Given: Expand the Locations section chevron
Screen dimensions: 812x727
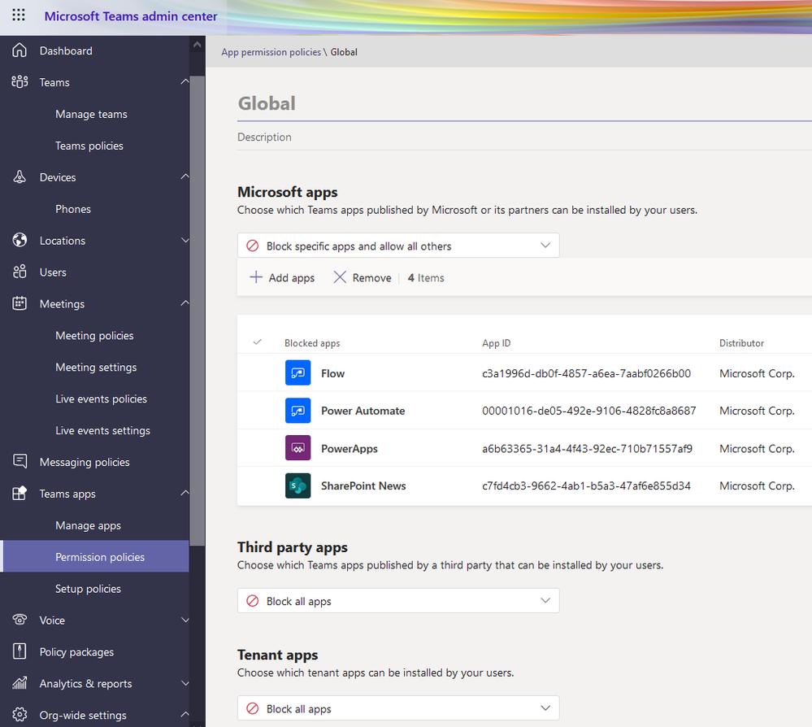Looking at the screenshot, I should 185,240.
